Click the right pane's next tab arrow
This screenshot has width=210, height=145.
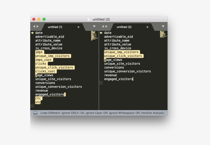tap(107, 26)
